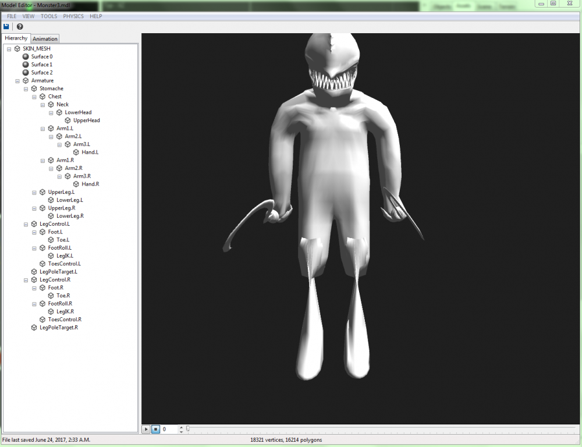Click the frame number stepper arrows
Screen dimensions: 582x447
click(180, 429)
